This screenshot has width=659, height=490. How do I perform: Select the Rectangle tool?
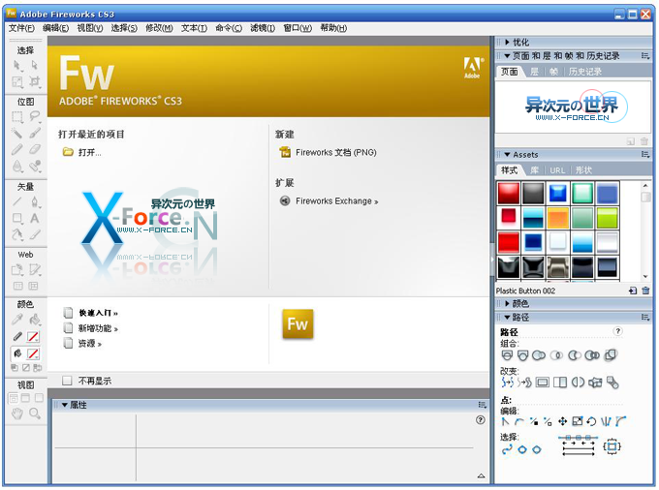pyautogui.click(x=16, y=218)
